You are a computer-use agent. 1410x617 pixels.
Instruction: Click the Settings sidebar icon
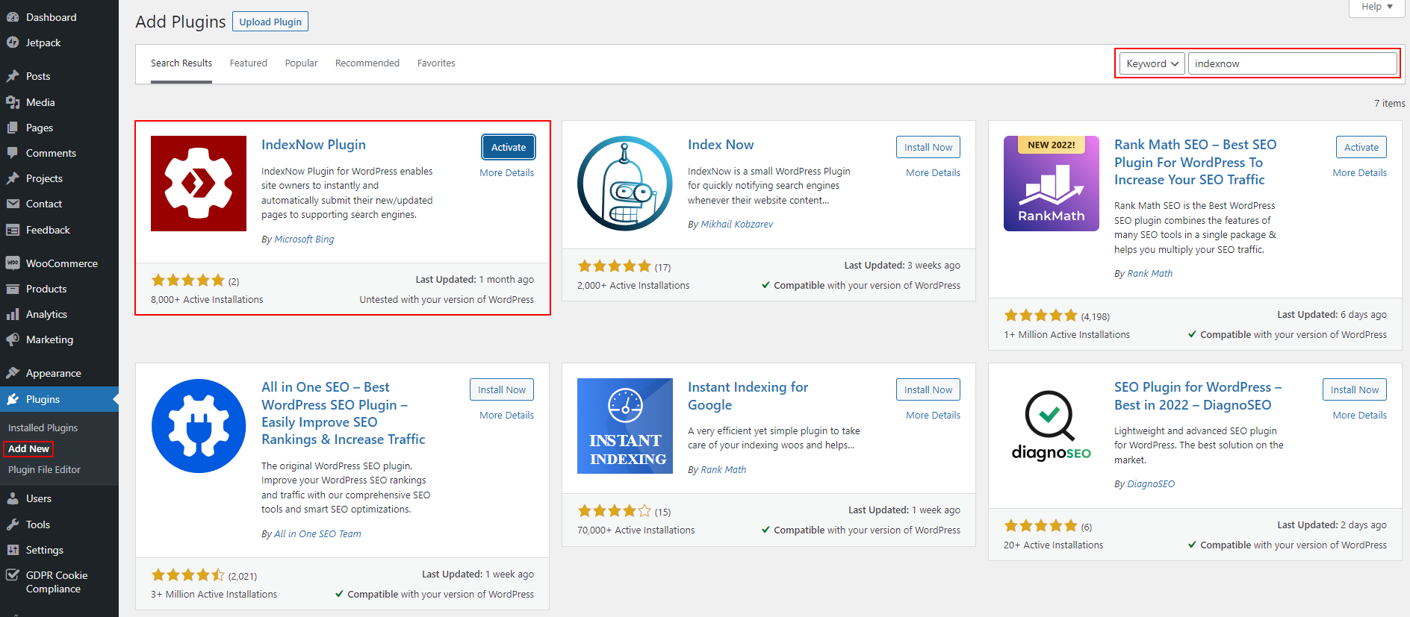point(13,550)
